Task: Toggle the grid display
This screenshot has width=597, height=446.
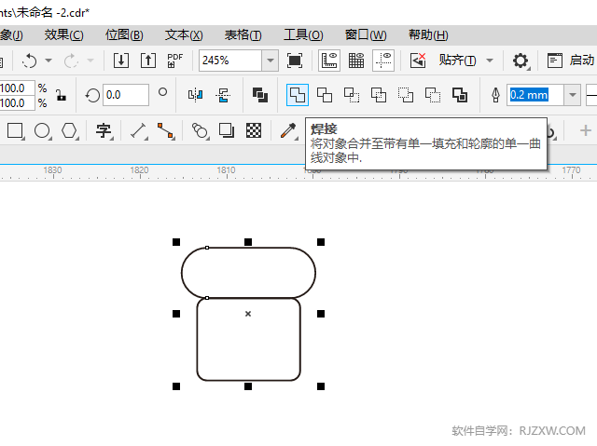Action: point(356,61)
